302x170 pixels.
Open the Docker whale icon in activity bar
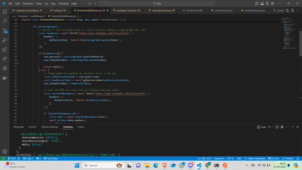(x=4, y=78)
